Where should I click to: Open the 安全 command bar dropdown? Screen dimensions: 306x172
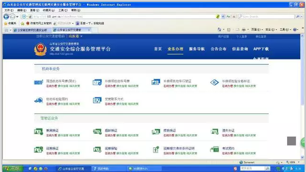[x=271, y=30]
